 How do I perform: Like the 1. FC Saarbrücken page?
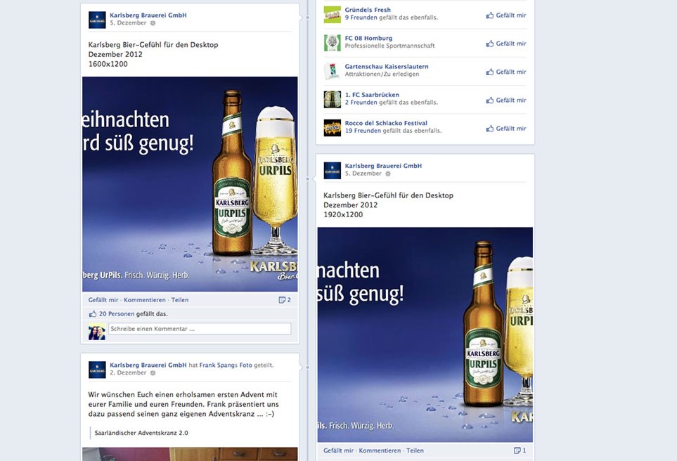click(506, 100)
